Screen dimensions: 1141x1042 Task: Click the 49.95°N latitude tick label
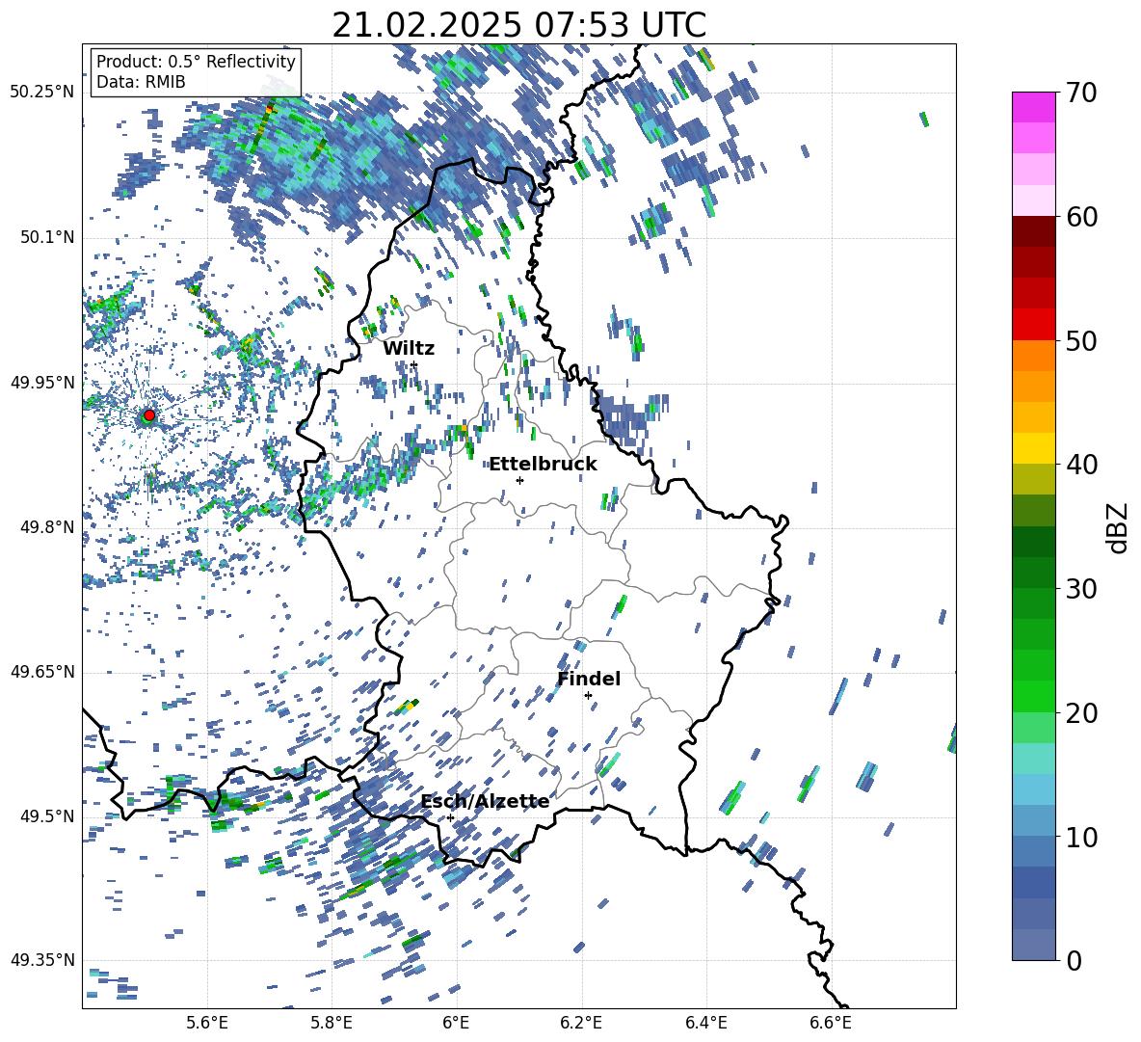pyautogui.click(x=42, y=382)
